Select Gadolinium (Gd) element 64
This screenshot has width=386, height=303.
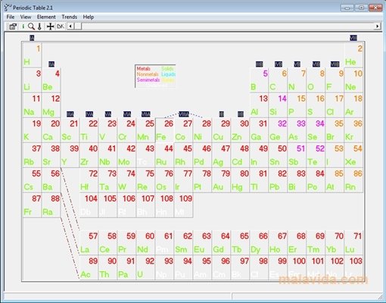[x=221, y=242]
